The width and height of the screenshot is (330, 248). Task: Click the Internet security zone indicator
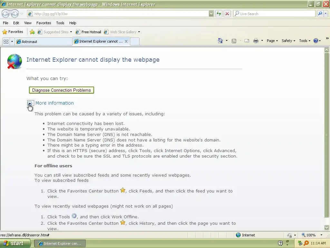[x=245, y=235]
